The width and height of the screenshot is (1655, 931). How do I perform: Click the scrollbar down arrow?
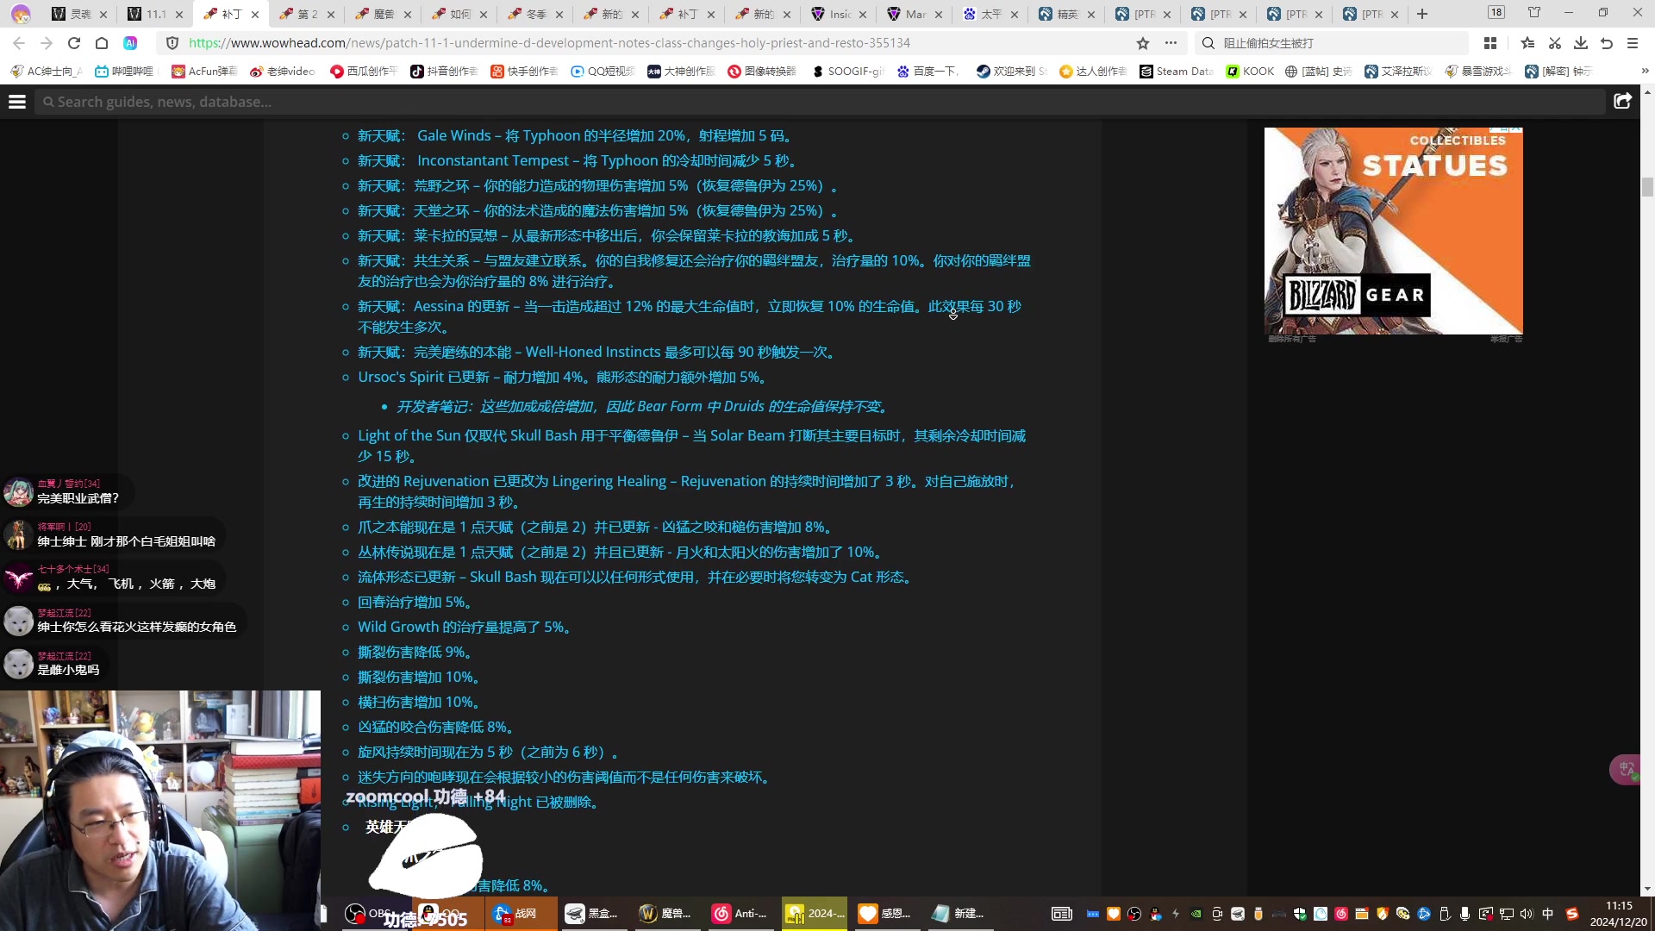pyautogui.click(x=1647, y=889)
